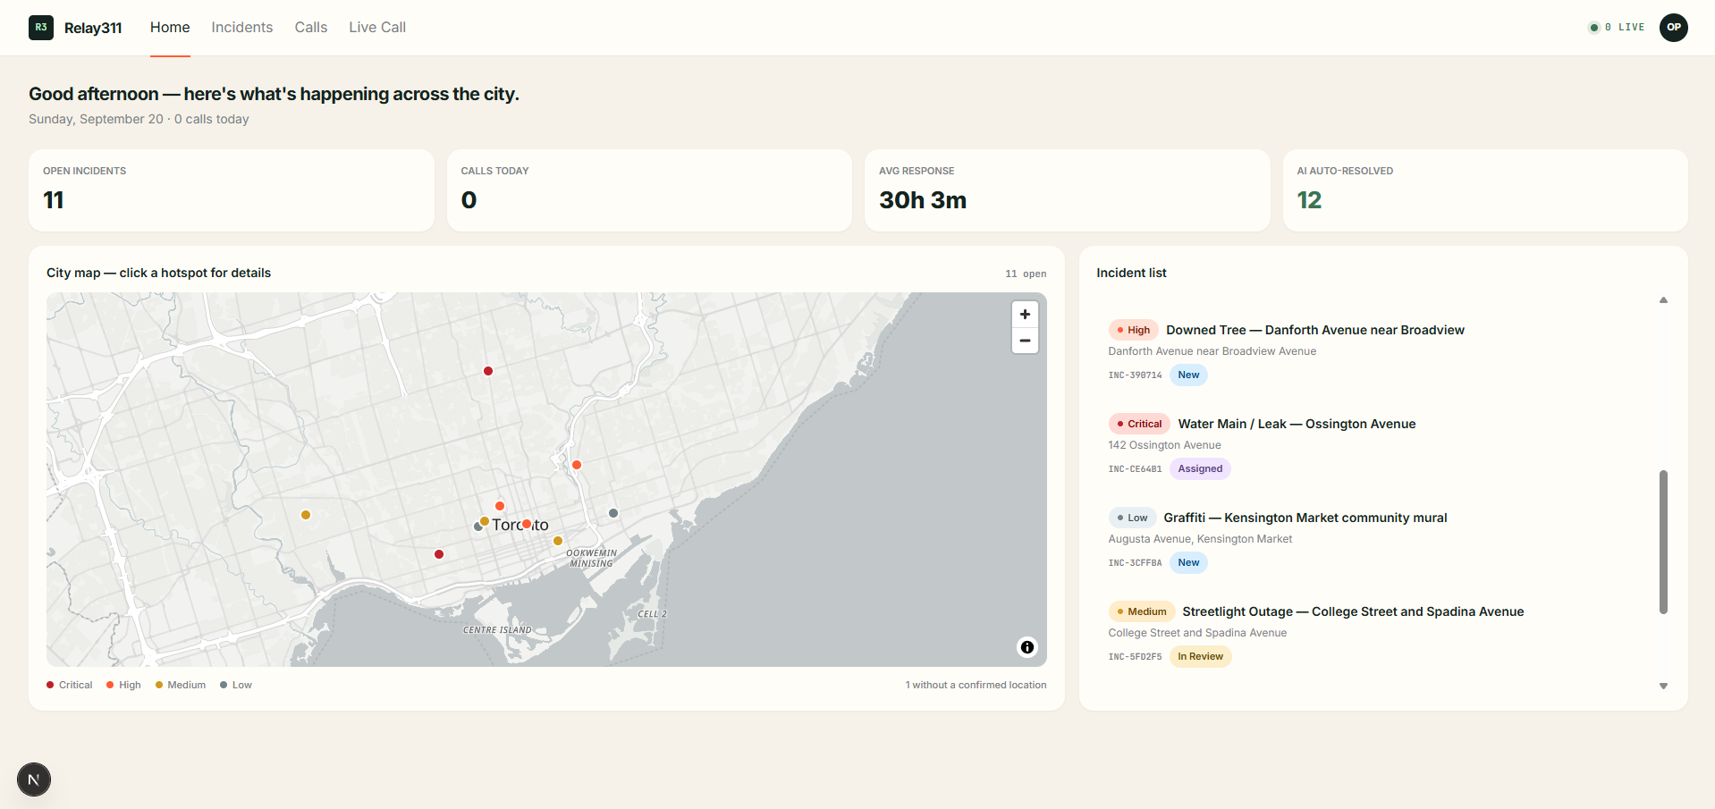Screen dimensions: 1715x809
Task: Click the Open Incidents stat card
Action: (232, 190)
